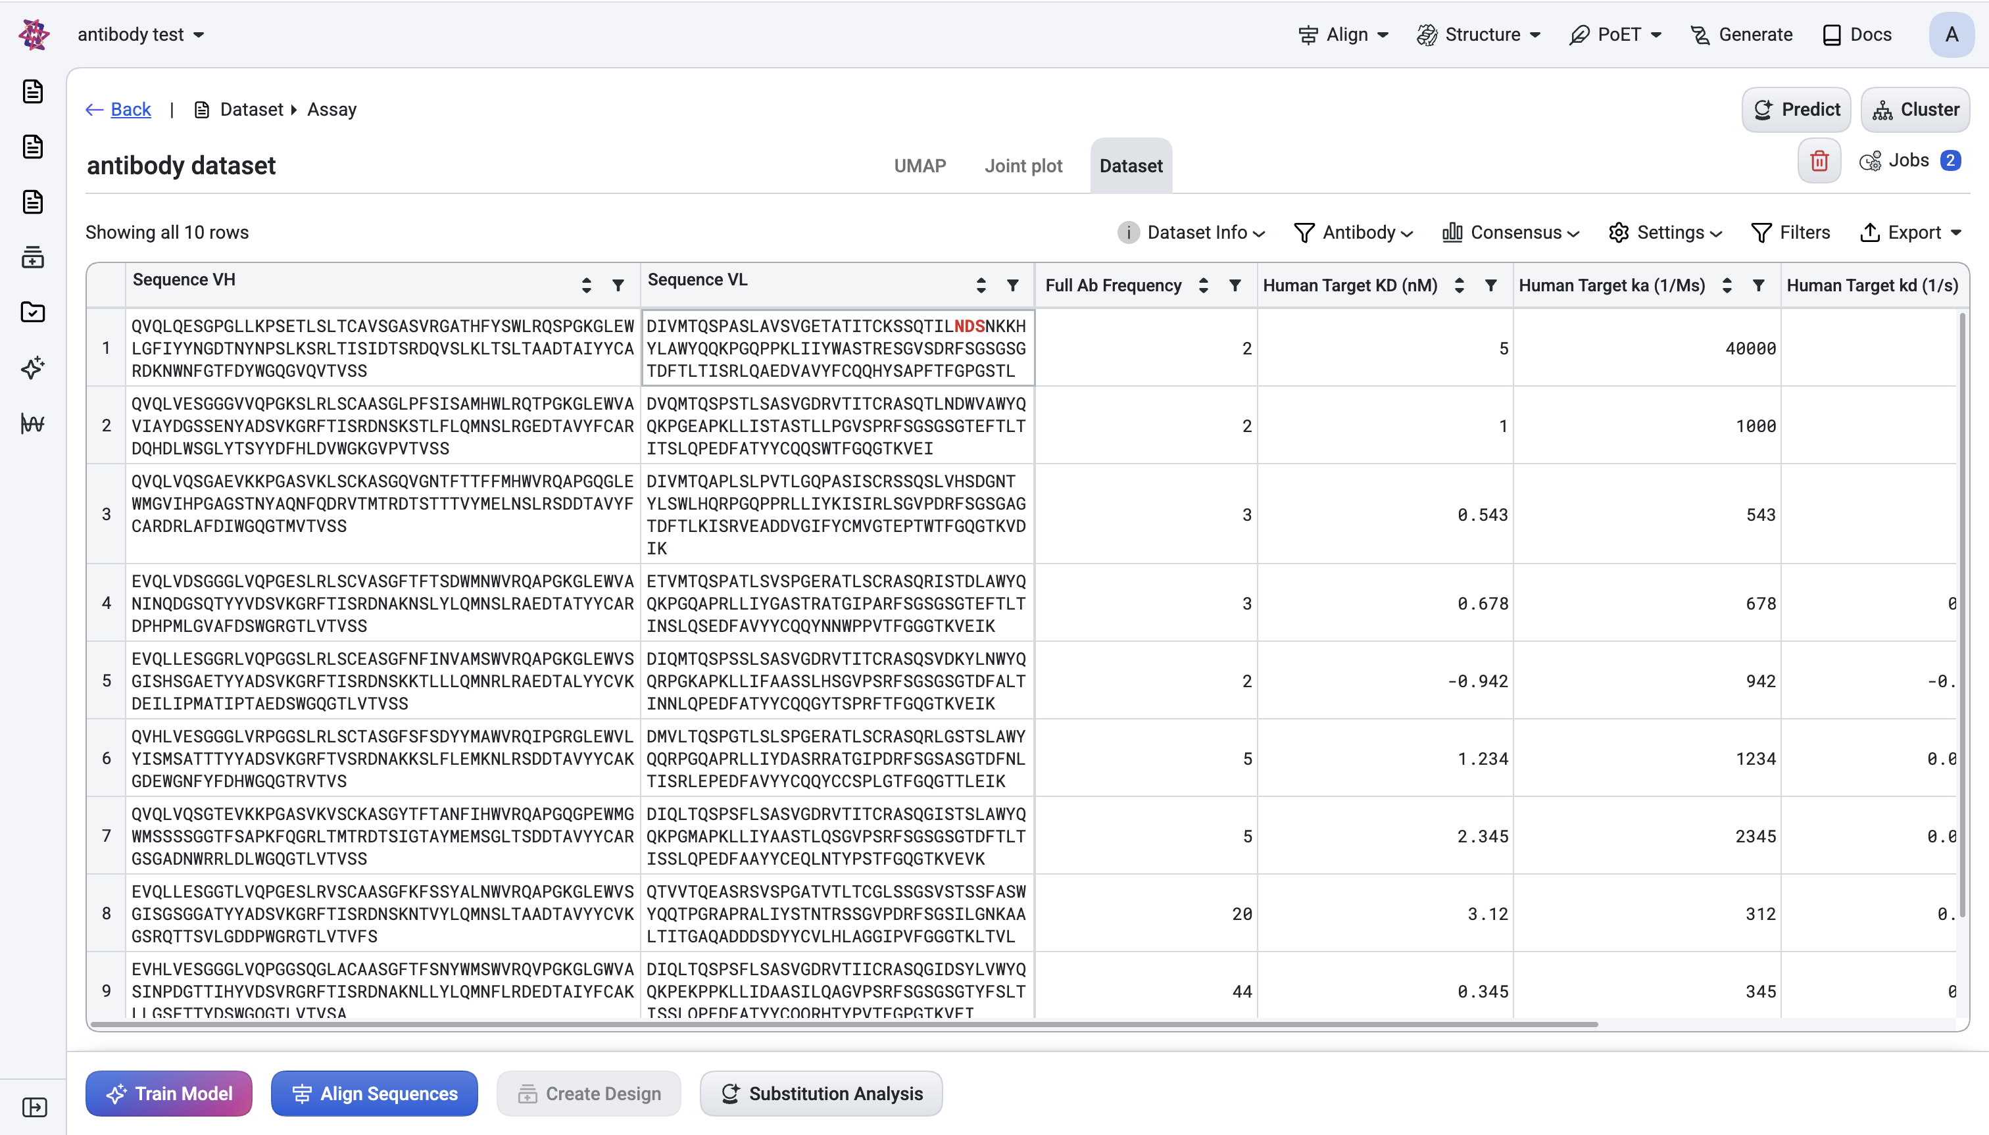Filter the Sequence VL column
The width and height of the screenshot is (1989, 1135).
pos(1013,285)
